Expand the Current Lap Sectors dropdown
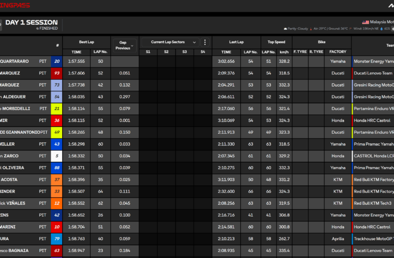The height and width of the screenshot is (258, 394). click(x=173, y=42)
